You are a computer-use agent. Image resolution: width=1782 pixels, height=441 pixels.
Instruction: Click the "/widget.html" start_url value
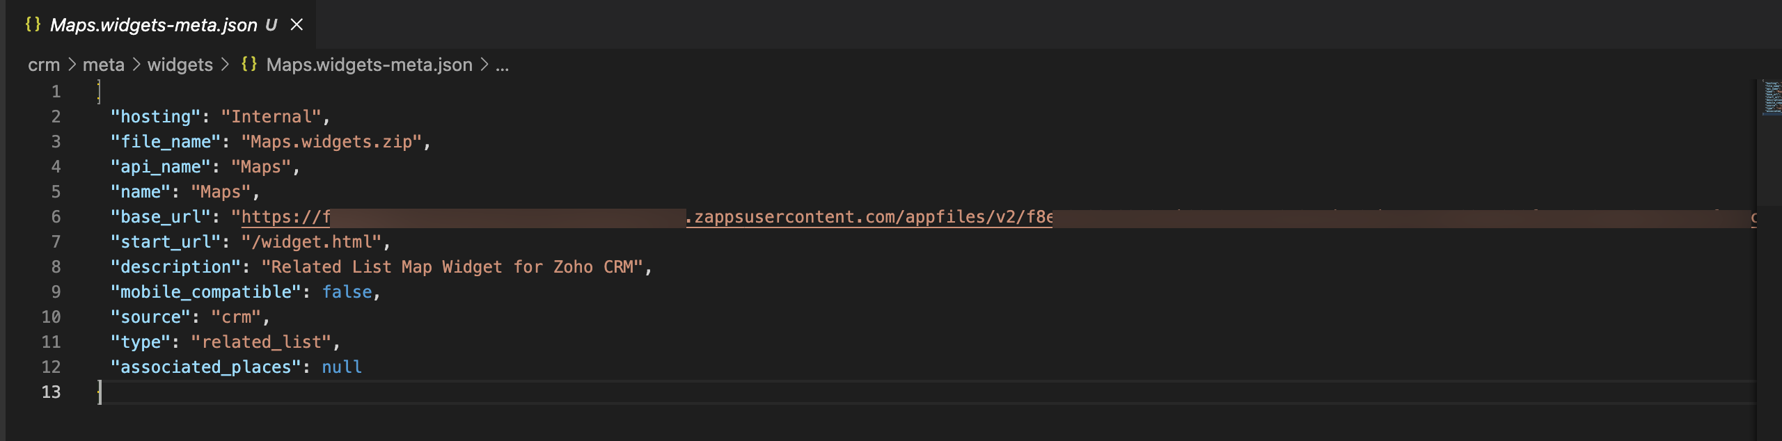(x=311, y=242)
